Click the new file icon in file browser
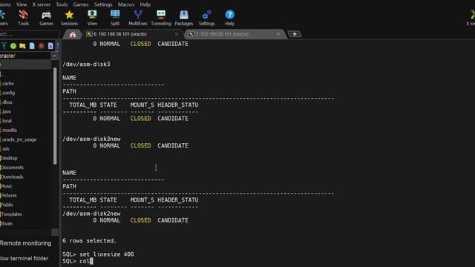 [32, 46]
